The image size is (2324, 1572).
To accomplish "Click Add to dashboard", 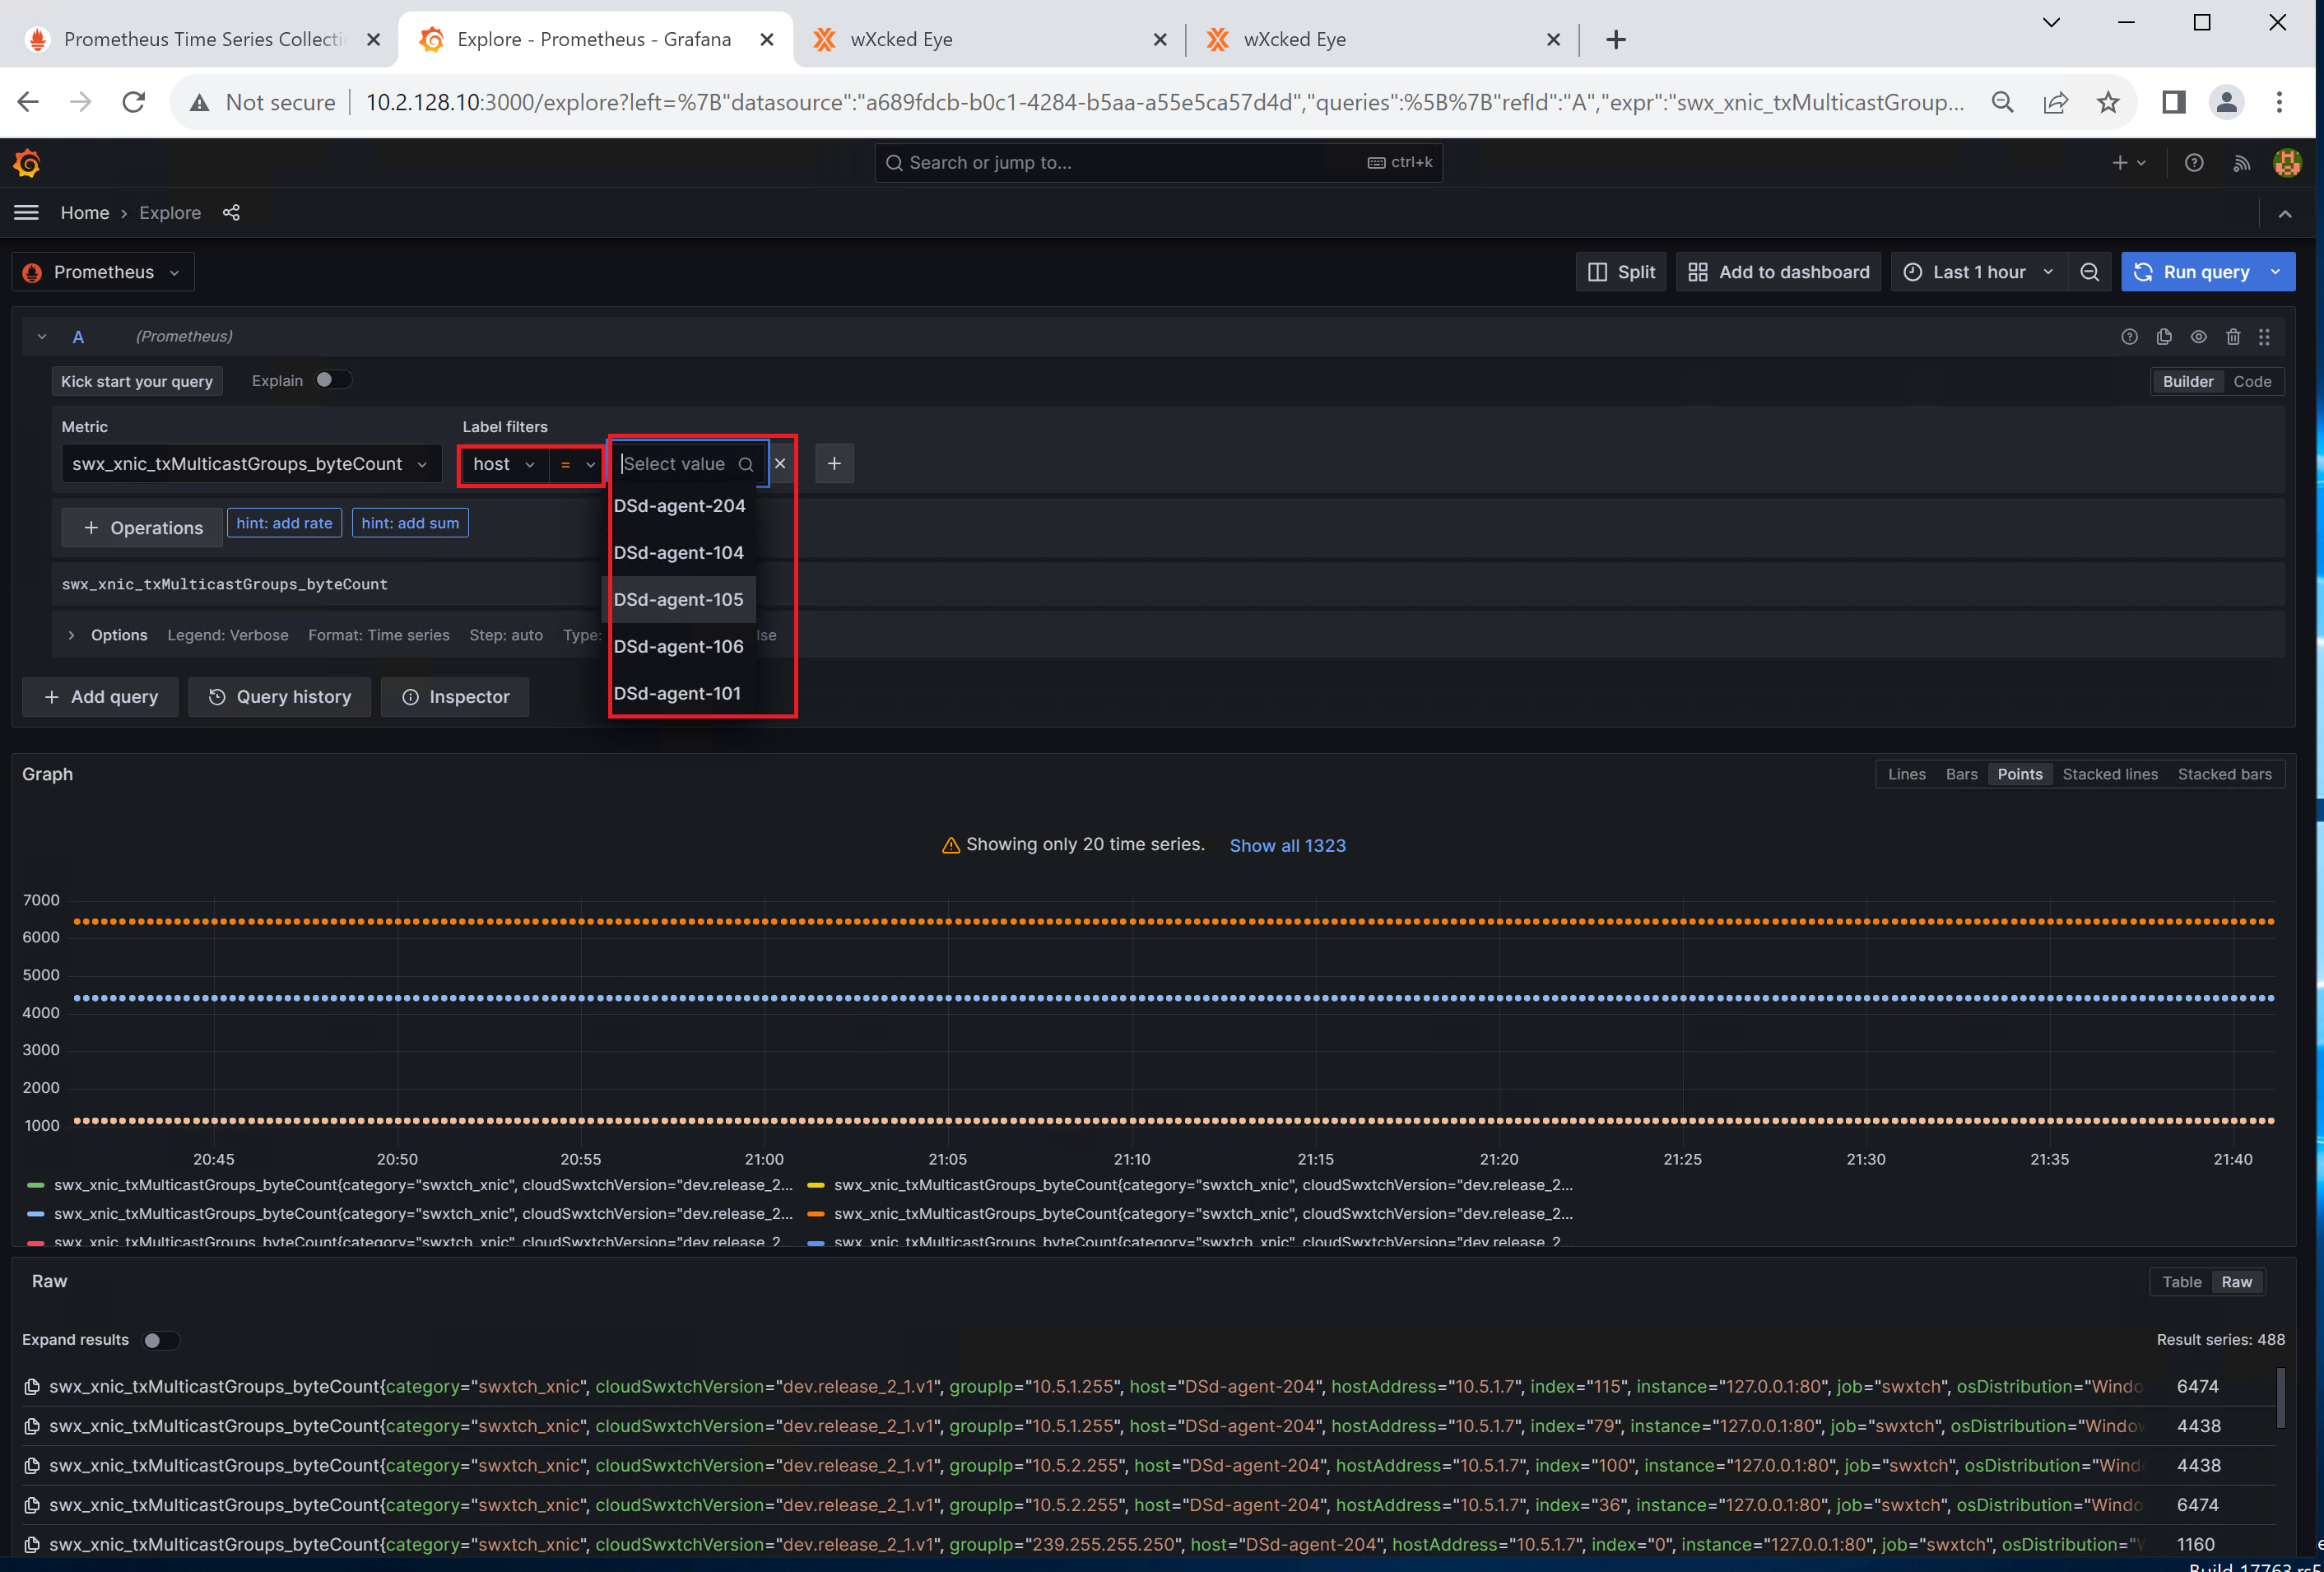I will (1778, 272).
